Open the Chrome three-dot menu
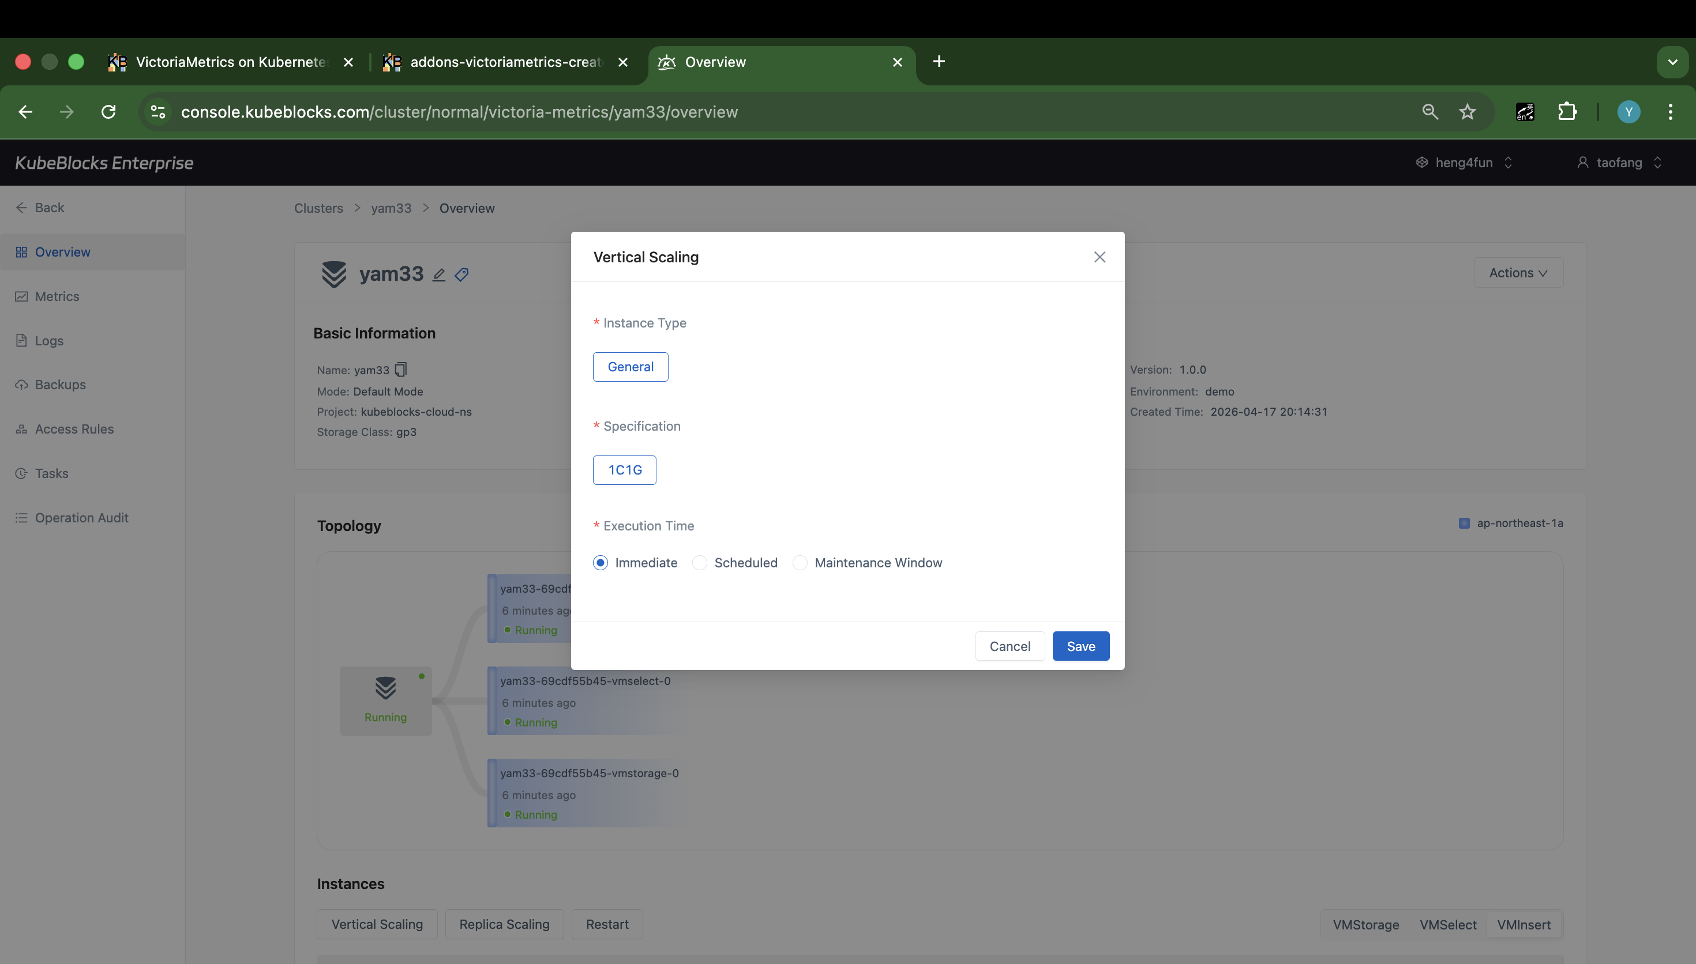This screenshot has height=964, width=1696. point(1670,112)
